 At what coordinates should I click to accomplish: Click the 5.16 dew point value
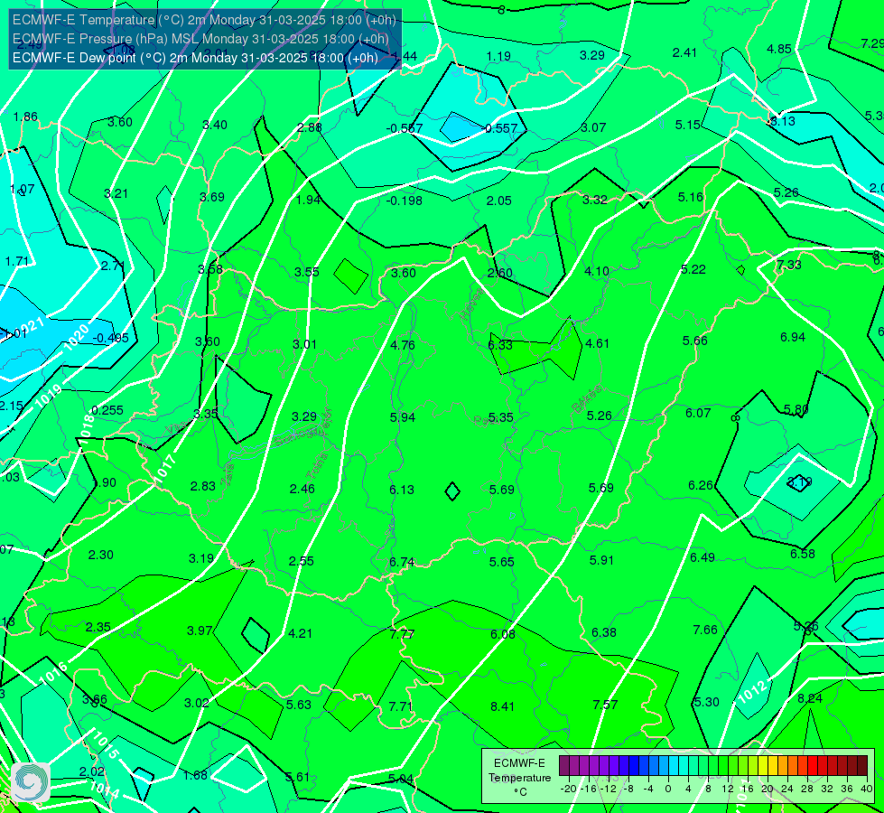pyautogui.click(x=691, y=197)
